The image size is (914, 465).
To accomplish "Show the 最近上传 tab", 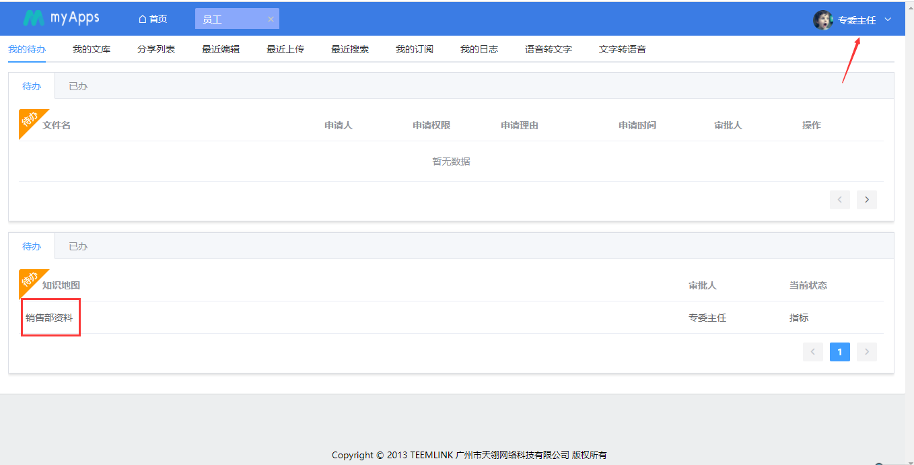I will click(285, 49).
